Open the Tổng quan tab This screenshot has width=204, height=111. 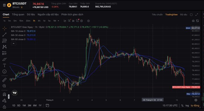[18, 14]
